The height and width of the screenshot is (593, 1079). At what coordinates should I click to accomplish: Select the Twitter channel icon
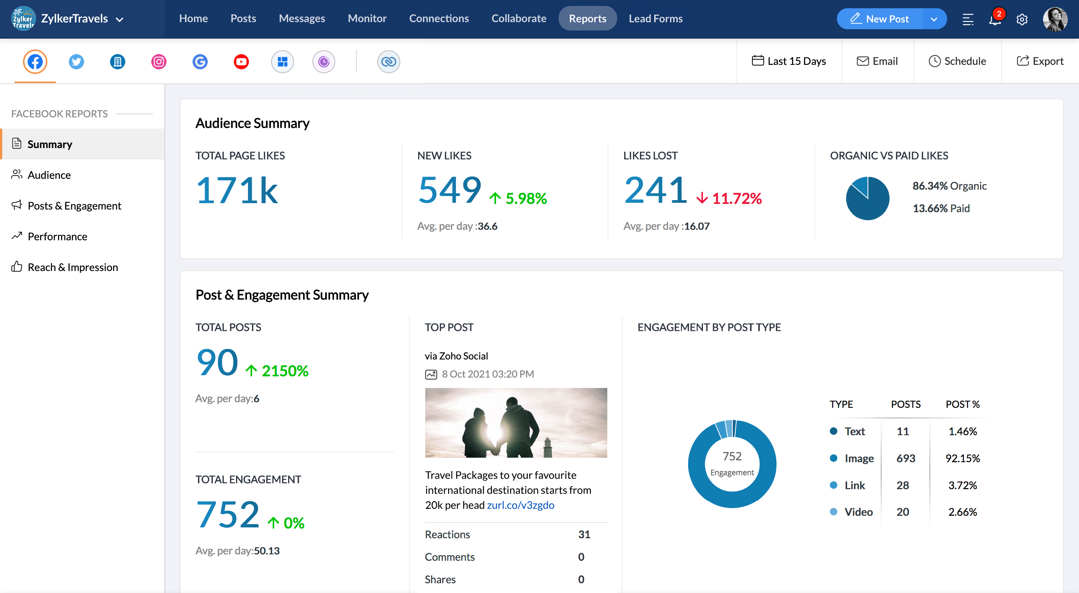click(x=76, y=61)
